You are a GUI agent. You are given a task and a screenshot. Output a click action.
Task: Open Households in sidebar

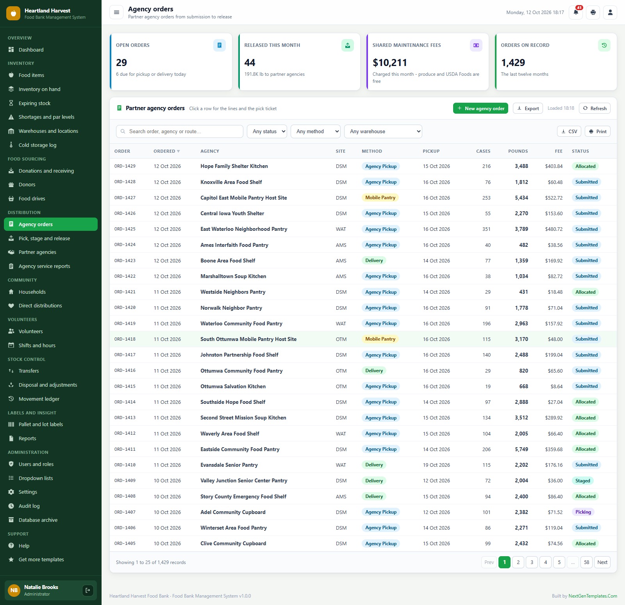click(51, 292)
